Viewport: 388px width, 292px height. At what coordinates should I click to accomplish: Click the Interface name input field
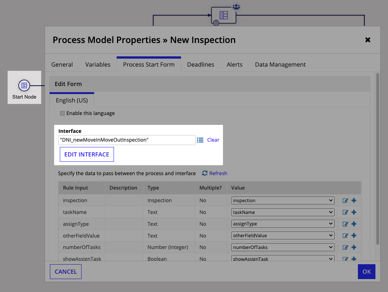coord(127,140)
